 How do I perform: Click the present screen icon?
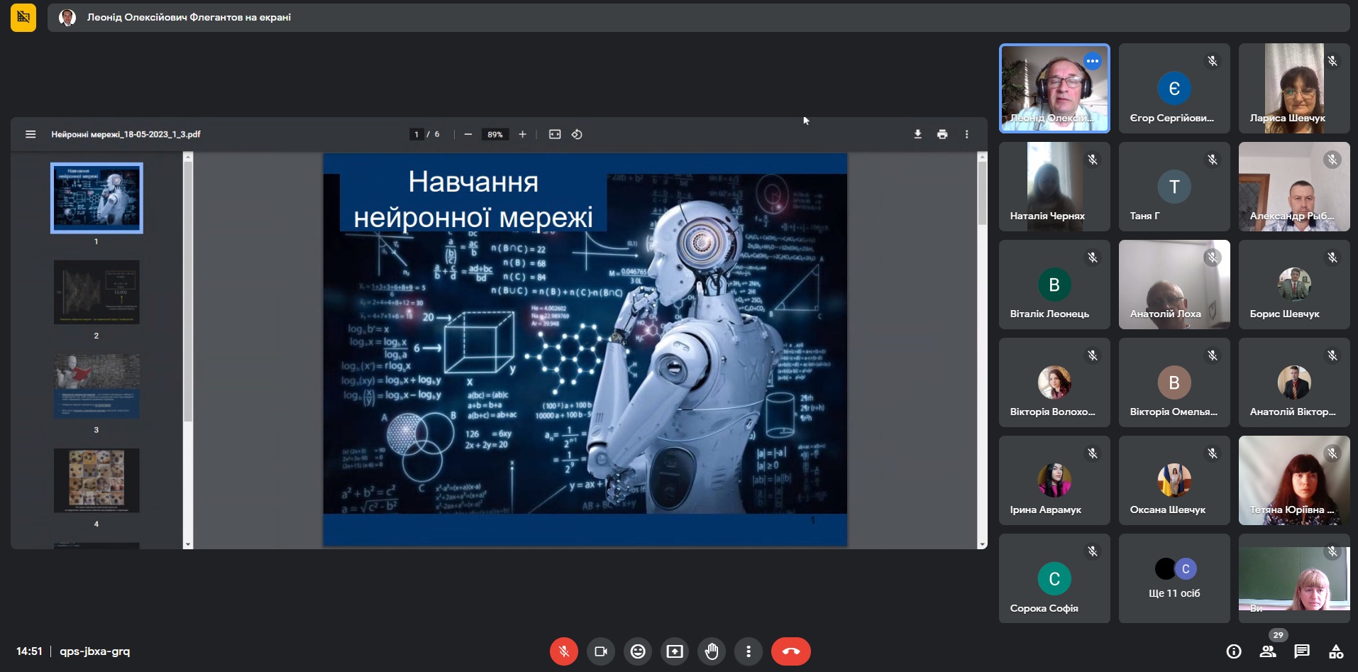click(675, 651)
